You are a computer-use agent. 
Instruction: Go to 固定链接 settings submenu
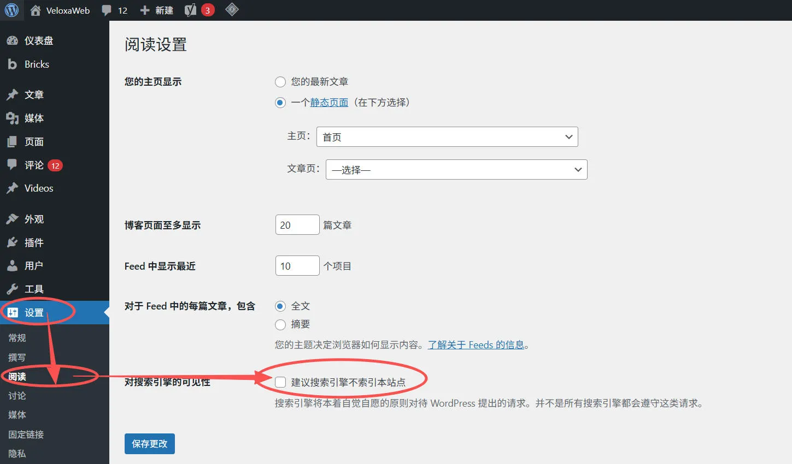[x=26, y=435]
